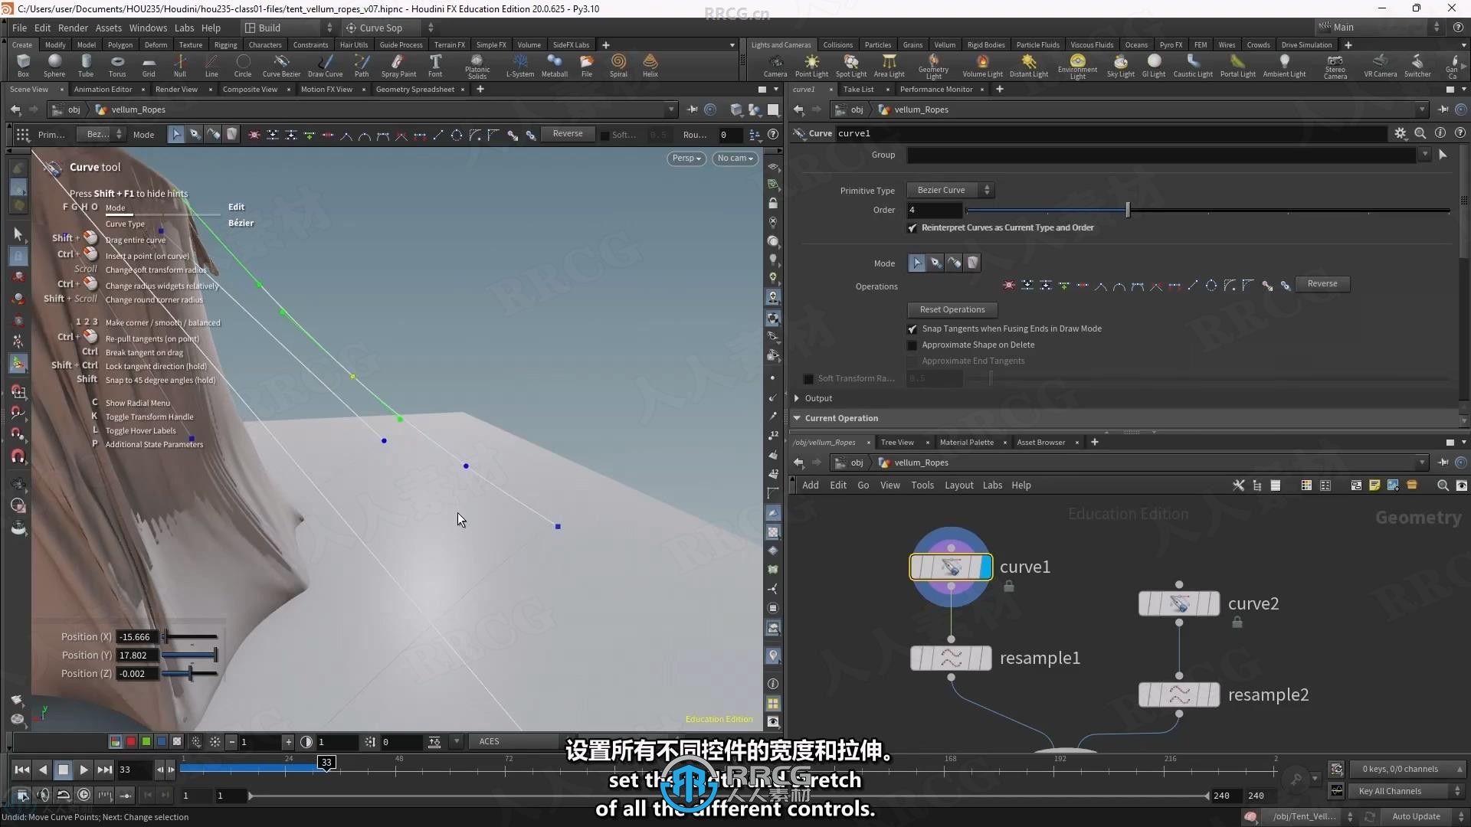Screen dimensions: 1471x827
Task: Adjust the Order slider handle
Action: click(x=1128, y=210)
